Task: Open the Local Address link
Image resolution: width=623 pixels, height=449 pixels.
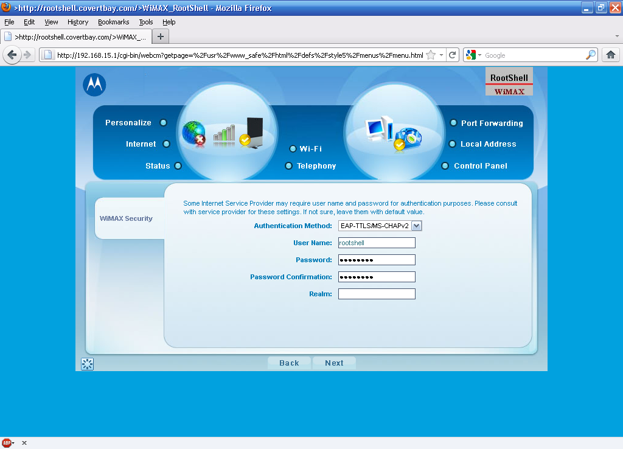Action: point(489,144)
